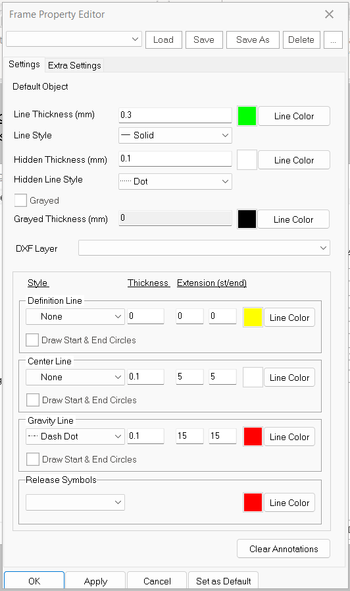This screenshot has height=591, width=350.
Task: Click the Line Thickness input field
Action: click(175, 115)
